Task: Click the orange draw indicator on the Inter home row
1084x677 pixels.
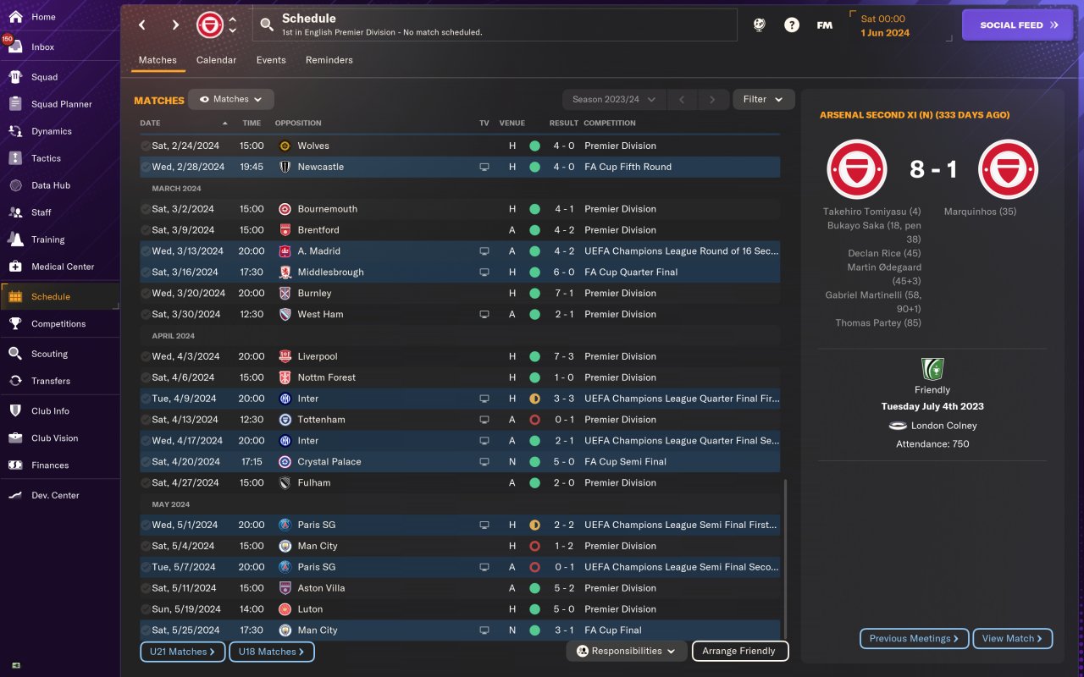Action: (x=534, y=399)
